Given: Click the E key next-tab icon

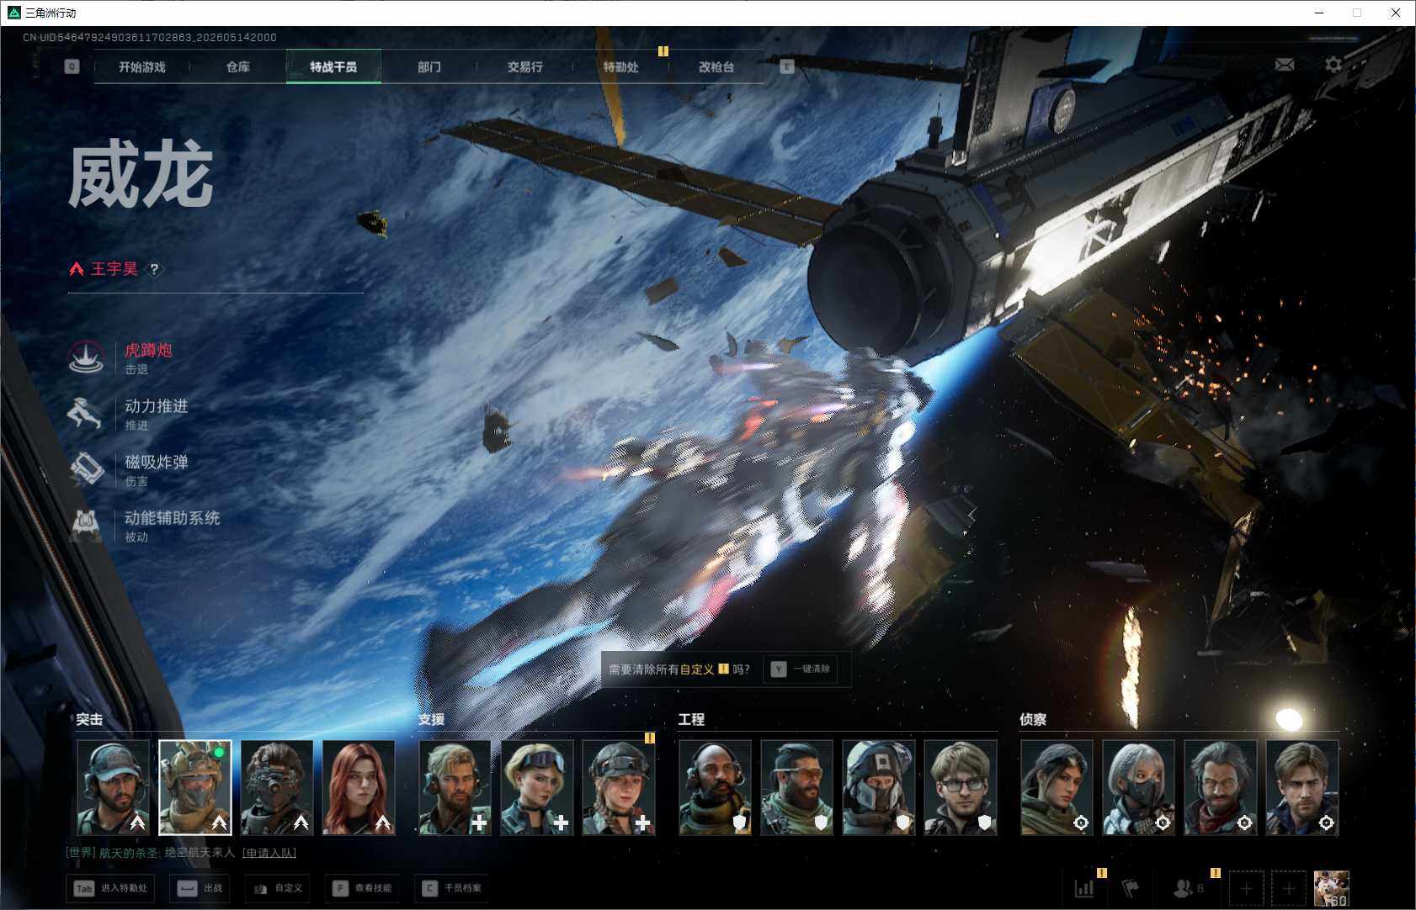Looking at the screenshot, I should [787, 66].
